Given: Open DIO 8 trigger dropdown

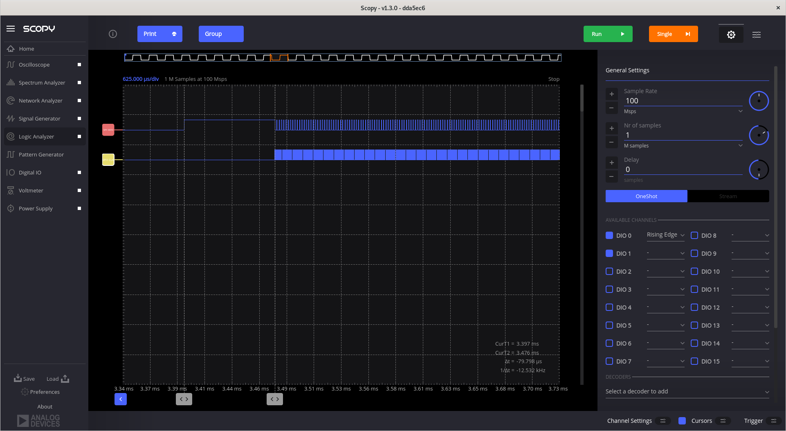Looking at the screenshot, I should pyautogui.click(x=750, y=235).
